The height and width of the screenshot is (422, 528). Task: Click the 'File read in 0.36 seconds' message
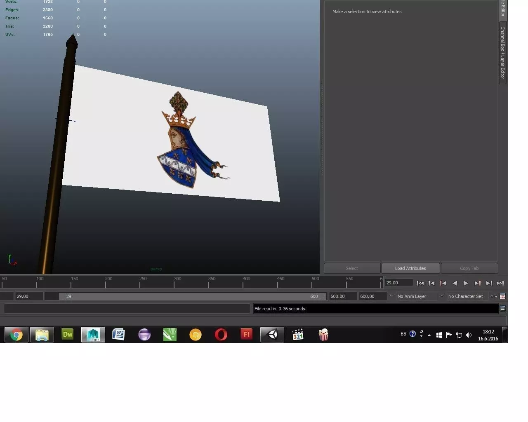pyautogui.click(x=280, y=309)
